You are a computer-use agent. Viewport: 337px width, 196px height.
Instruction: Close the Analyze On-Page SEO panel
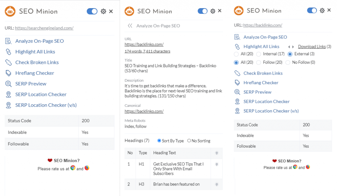click(x=220, y=11)
